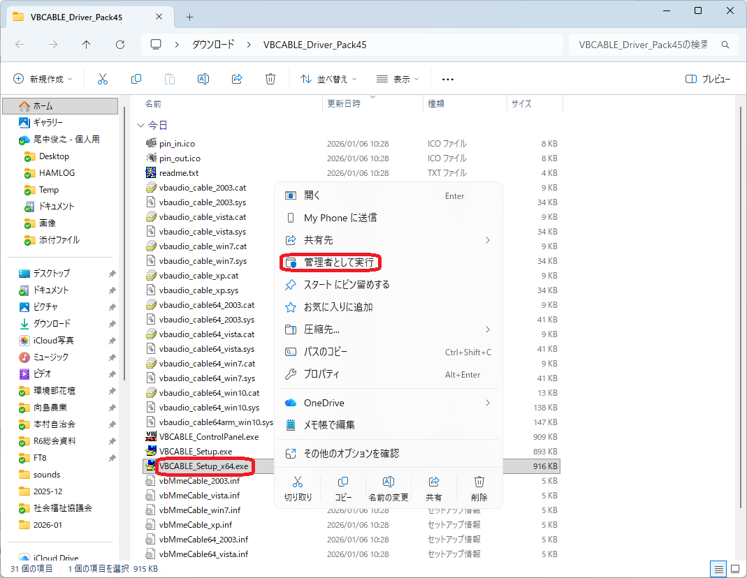Screen dimensions: 747x578
Task: Refresh the folder view
Action: click(x=120, y=45)
